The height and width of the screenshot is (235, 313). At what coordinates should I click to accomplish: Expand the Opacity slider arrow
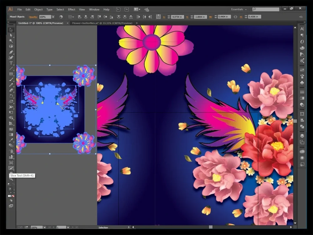click(53, 17)
